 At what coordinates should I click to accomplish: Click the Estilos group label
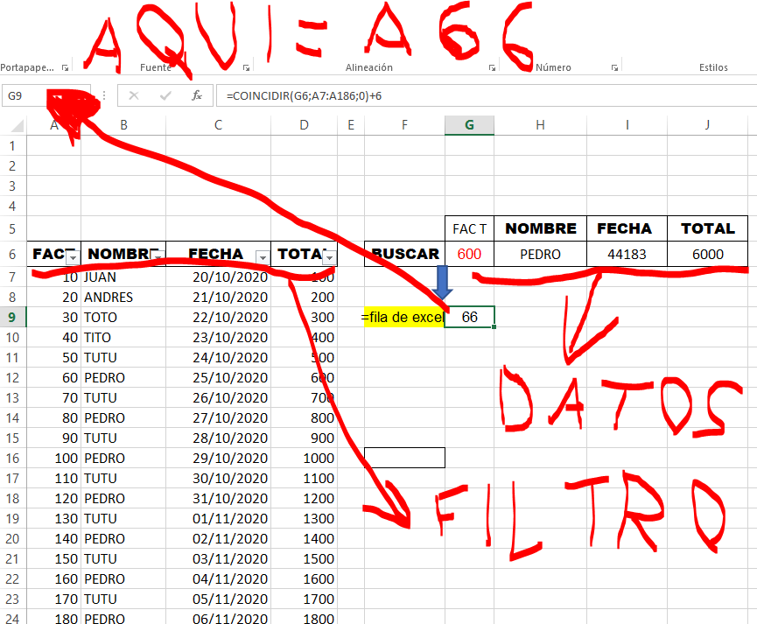713,67
